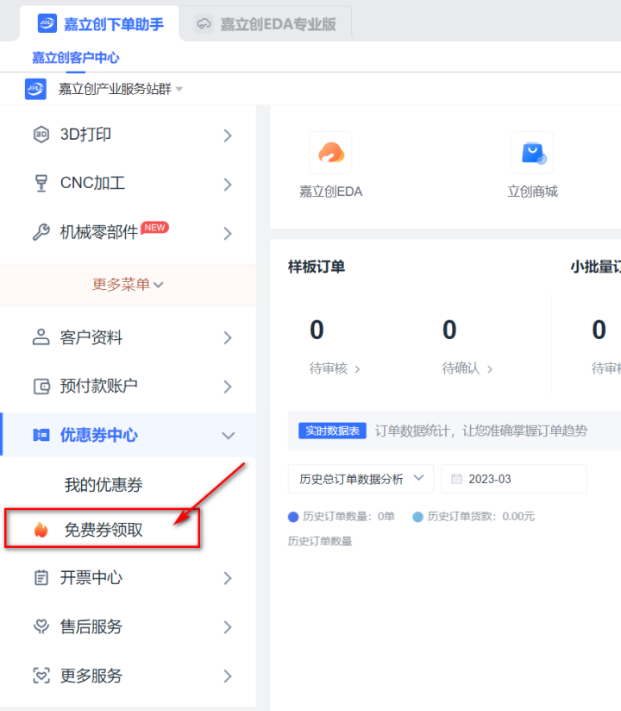The height and width of the screenshot is (711, 621).
Task: Click the flame icon beside 免费券领取
Action: pyautogui.click(x=41, y=529)
